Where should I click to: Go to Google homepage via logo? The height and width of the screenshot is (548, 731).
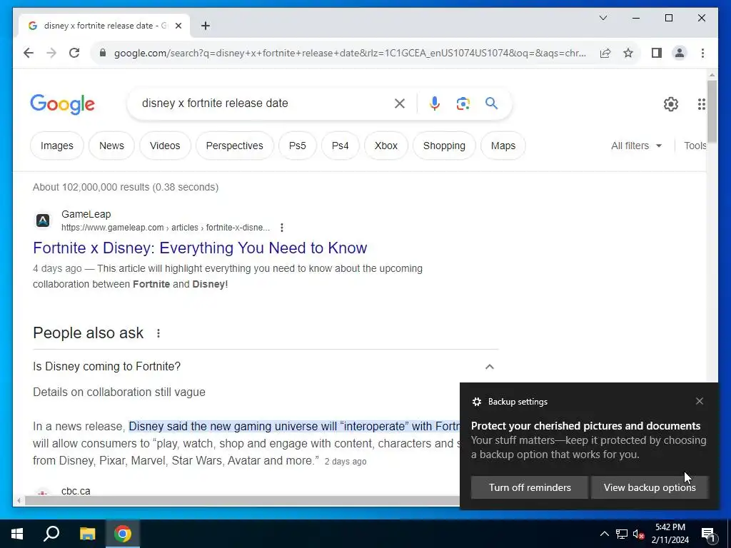click(63, 104)
